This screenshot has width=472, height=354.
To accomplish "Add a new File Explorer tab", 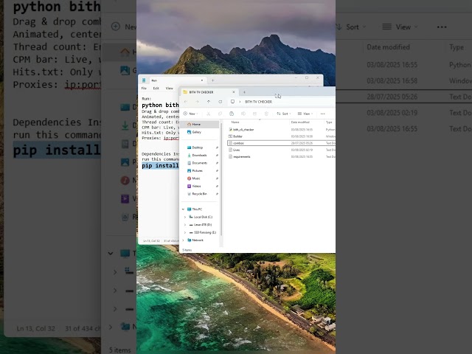I will 245,92.
